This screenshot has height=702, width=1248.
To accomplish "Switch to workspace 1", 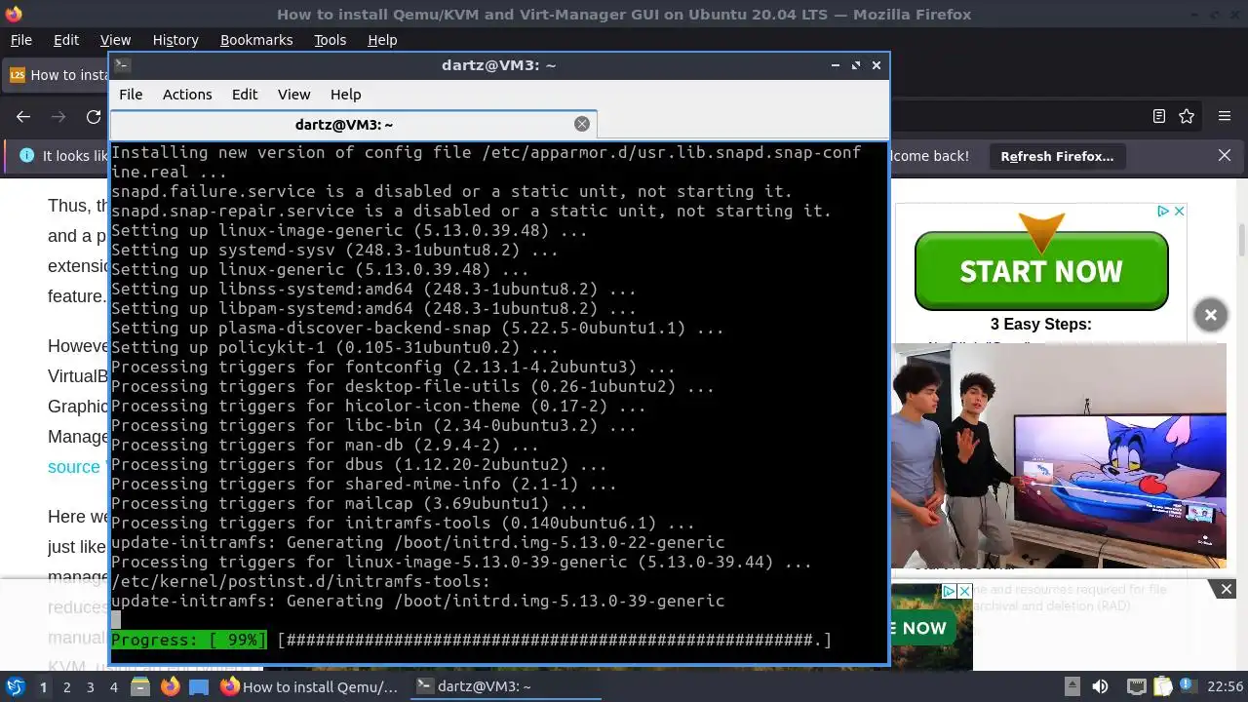I will point(43,686).
